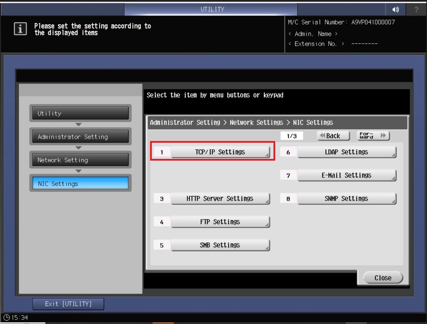The image size is (427, 324).
Task: Click the speaker sound icon
Action: tap(395, 9)
